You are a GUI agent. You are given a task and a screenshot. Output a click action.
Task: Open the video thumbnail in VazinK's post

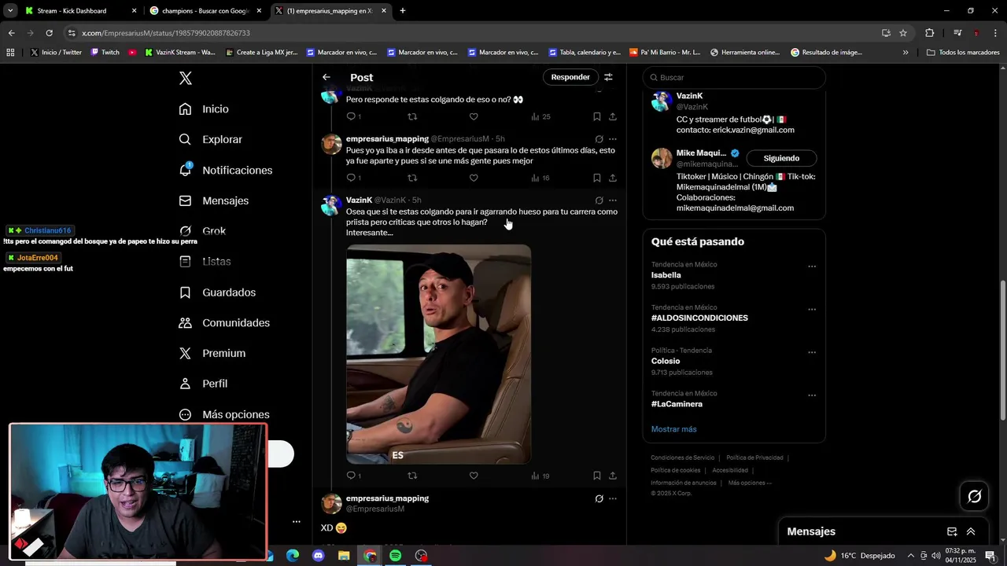pos(438,355)
